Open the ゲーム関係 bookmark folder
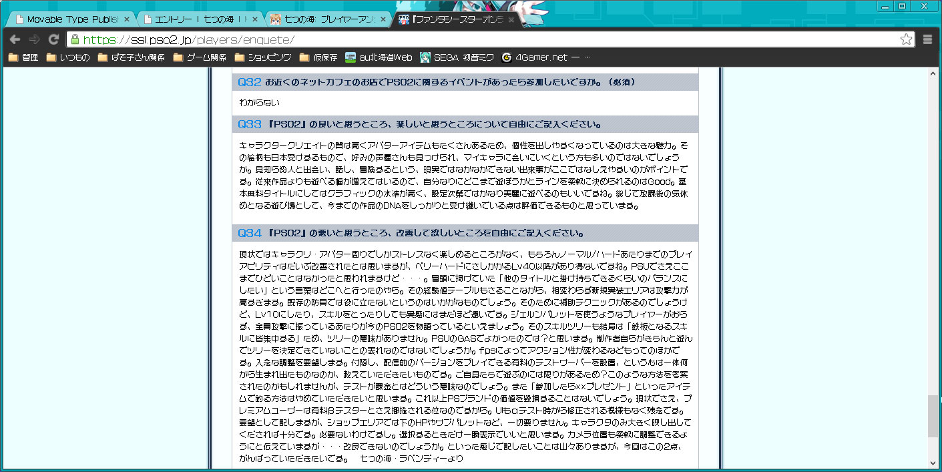Viewport: 942px width, 472px height. tap(200, 57)
